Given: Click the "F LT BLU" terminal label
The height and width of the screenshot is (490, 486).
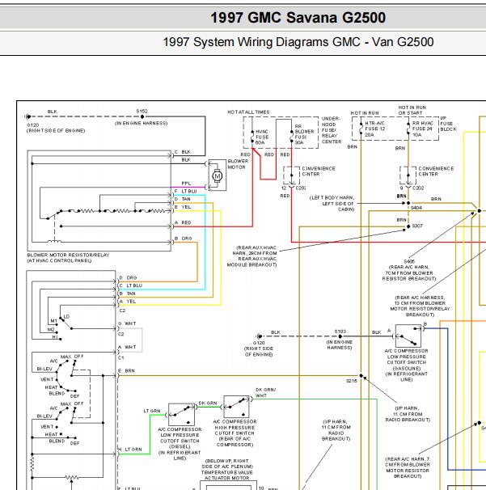Looking at the screenshot, I should (x=186, y=191).
